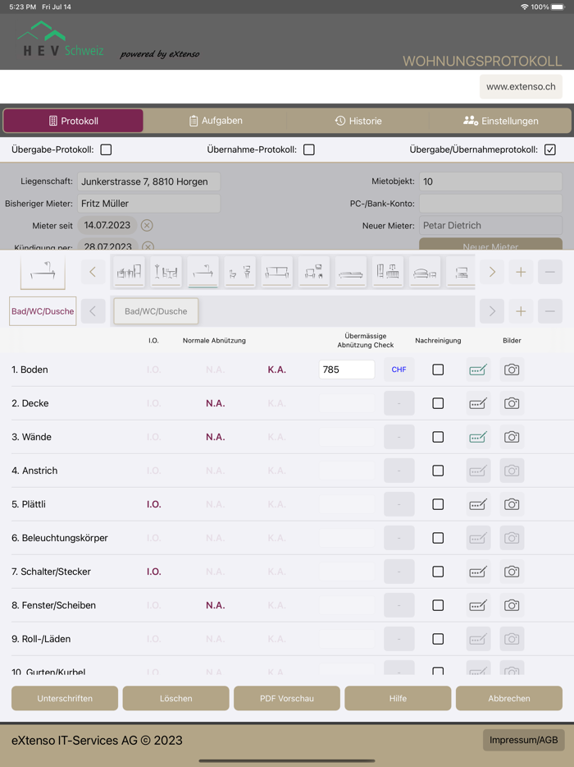Screen dimensions: 574x767
Task: Open the notes editor for Wände
Action: pyautogui.click(x=478, y=438)
